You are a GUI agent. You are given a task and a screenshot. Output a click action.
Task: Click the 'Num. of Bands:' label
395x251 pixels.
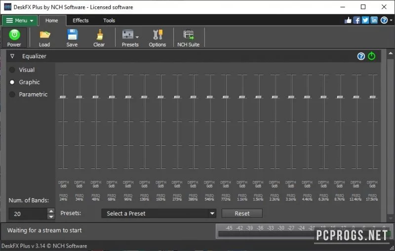pos(29,200)
